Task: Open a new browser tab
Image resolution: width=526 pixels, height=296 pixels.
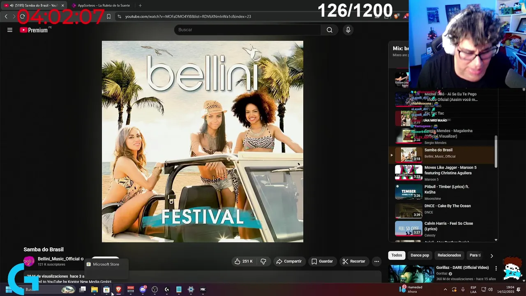Action: tap(140, 5)
